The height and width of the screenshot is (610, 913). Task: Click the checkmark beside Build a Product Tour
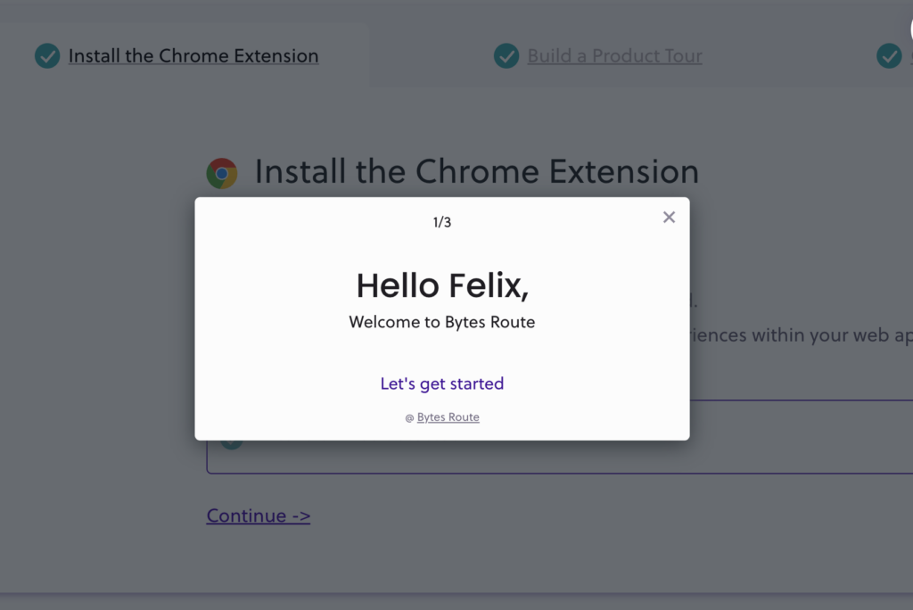tap(506, 56)
